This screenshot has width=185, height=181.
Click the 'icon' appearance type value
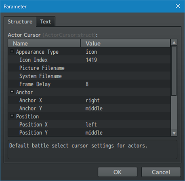(91, 52)
